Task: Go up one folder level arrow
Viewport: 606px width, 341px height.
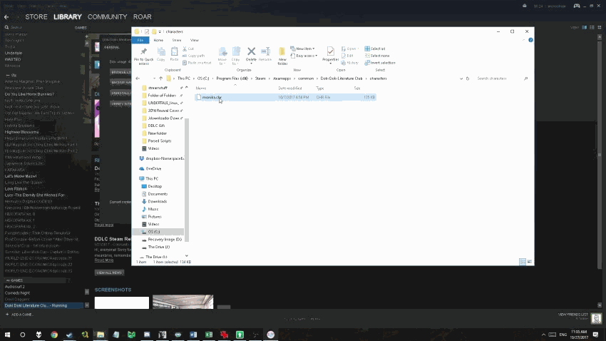Action: pos(161,78)
